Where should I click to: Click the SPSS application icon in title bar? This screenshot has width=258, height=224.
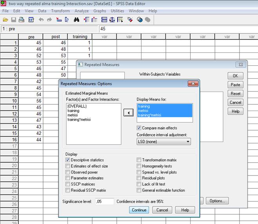click(3, 3)
